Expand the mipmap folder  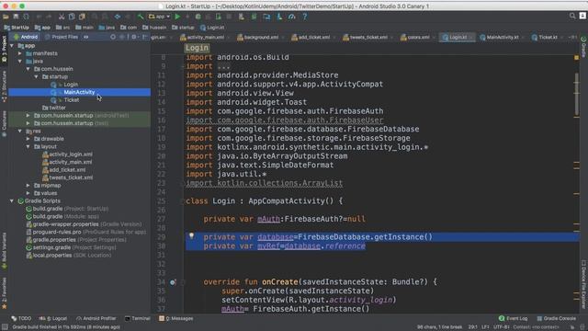(x=28, y=186)
